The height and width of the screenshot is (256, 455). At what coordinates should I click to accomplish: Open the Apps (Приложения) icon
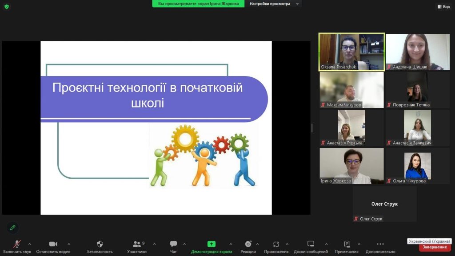pos(276,244)
